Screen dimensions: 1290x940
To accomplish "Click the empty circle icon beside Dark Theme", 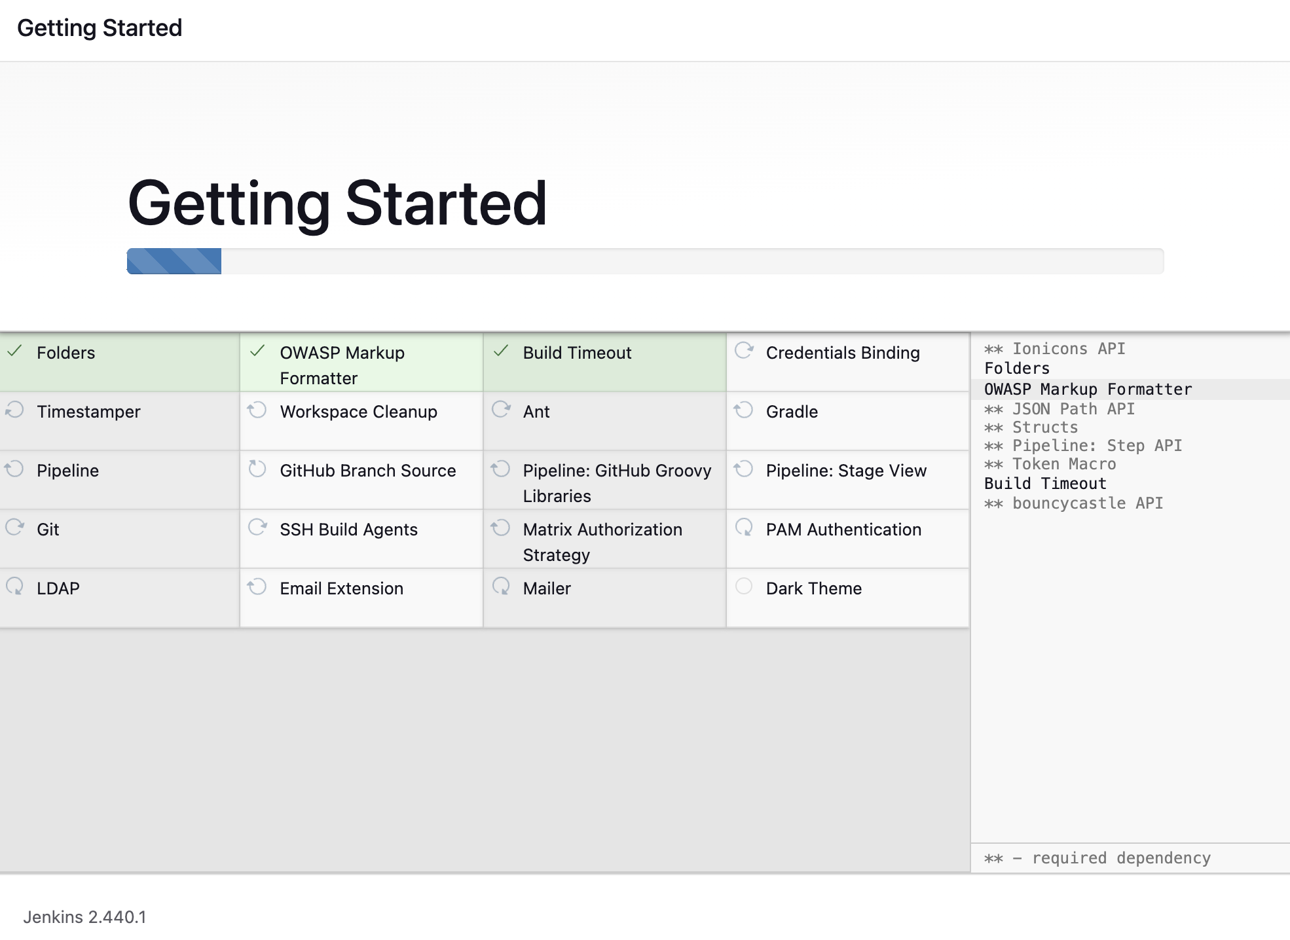I will (x=744, y=587).
